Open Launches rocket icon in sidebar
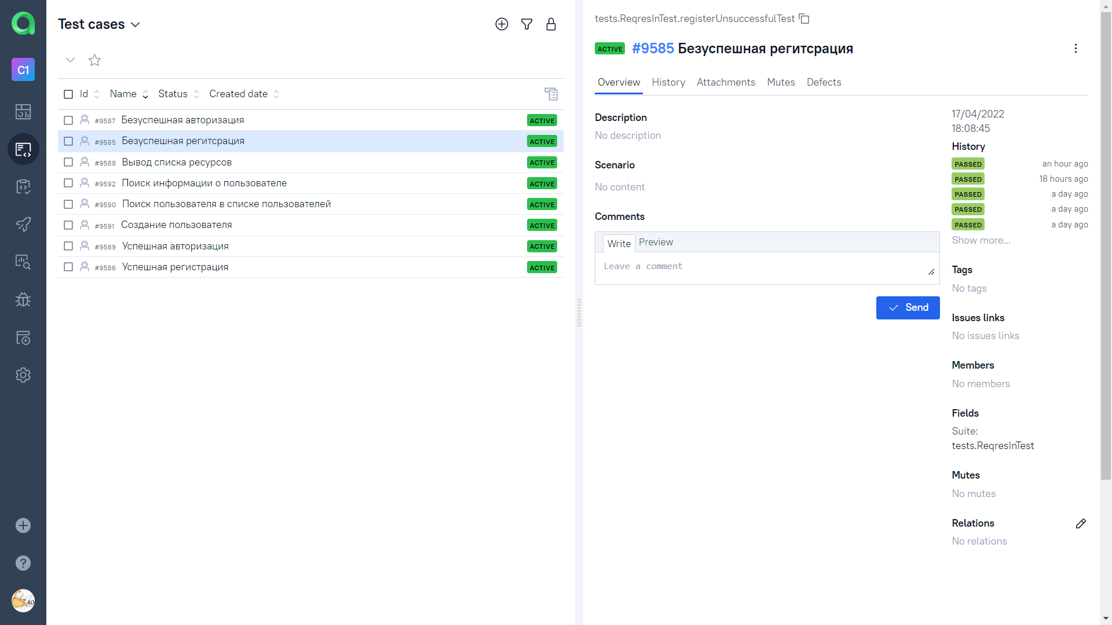1112x625 pixels. pyautogui.click(x=23, y=224)
